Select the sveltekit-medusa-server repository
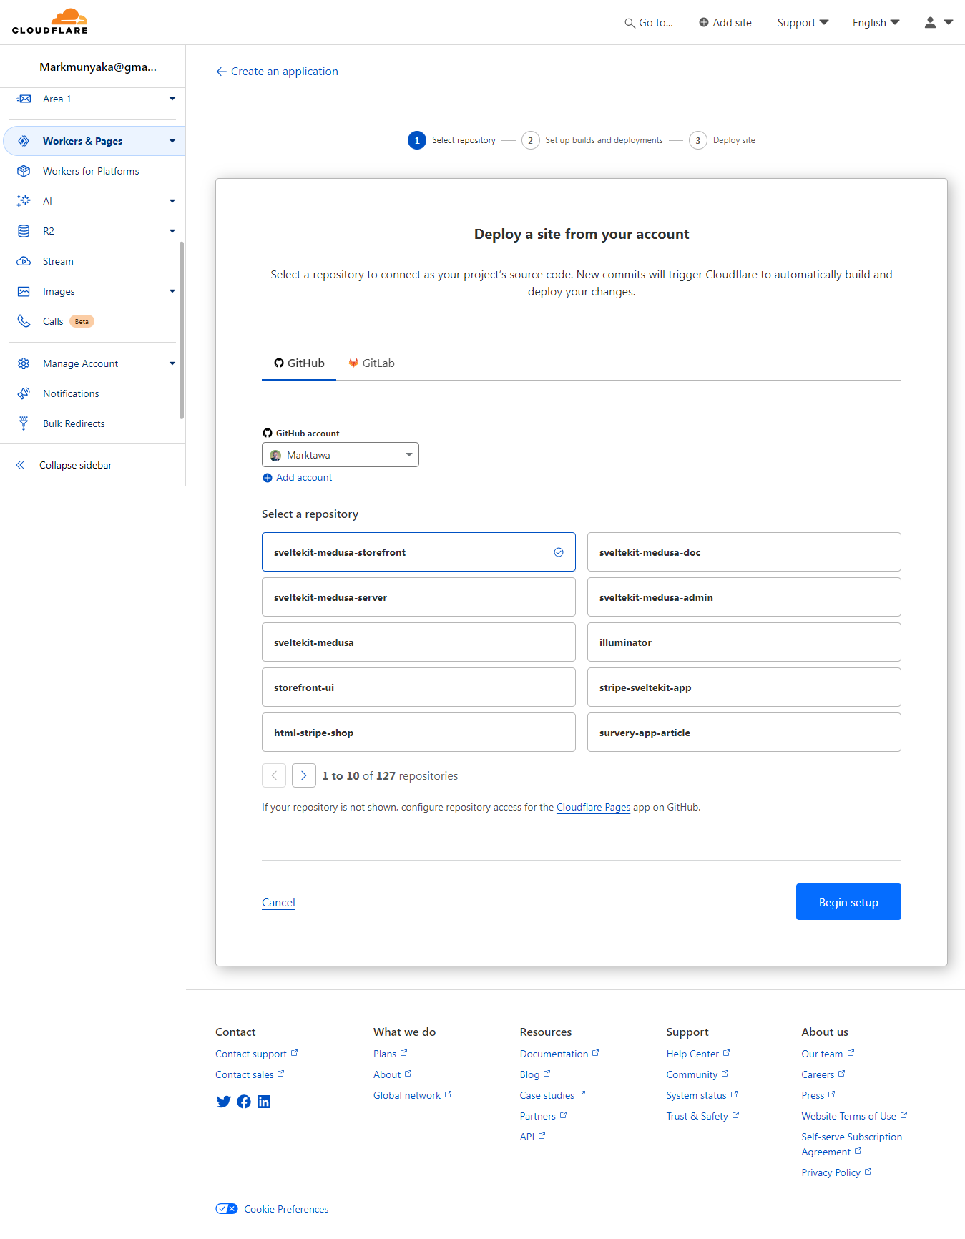The image size is (965, 1239). coord(418,597)
